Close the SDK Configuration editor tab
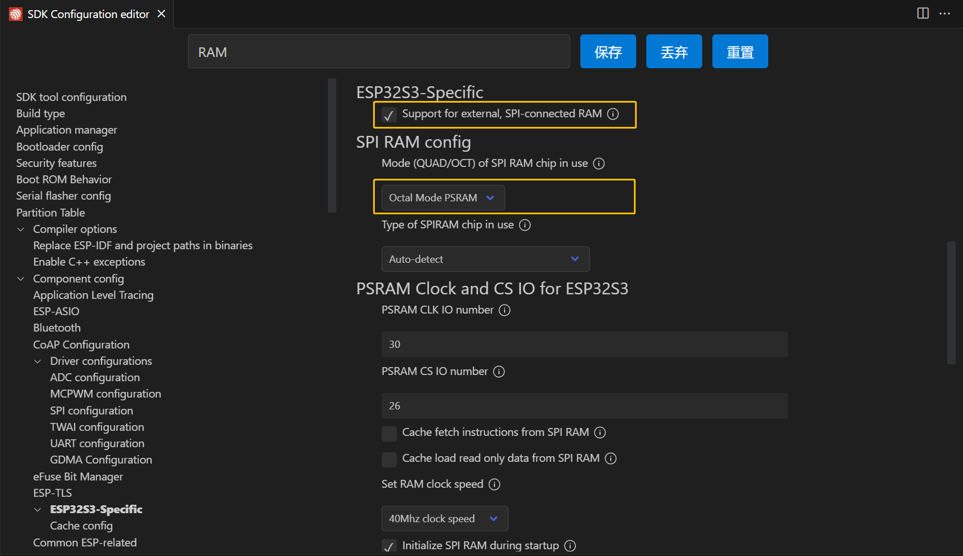 (x=161, y=14)
